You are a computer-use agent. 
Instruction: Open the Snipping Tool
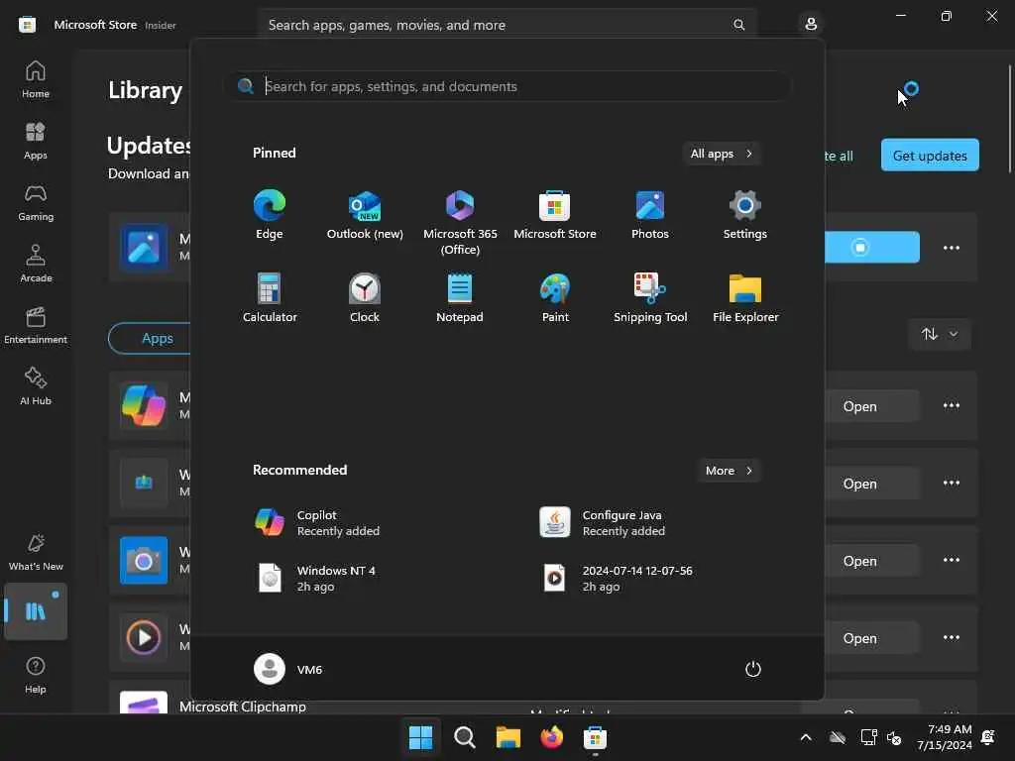point(650,297)
